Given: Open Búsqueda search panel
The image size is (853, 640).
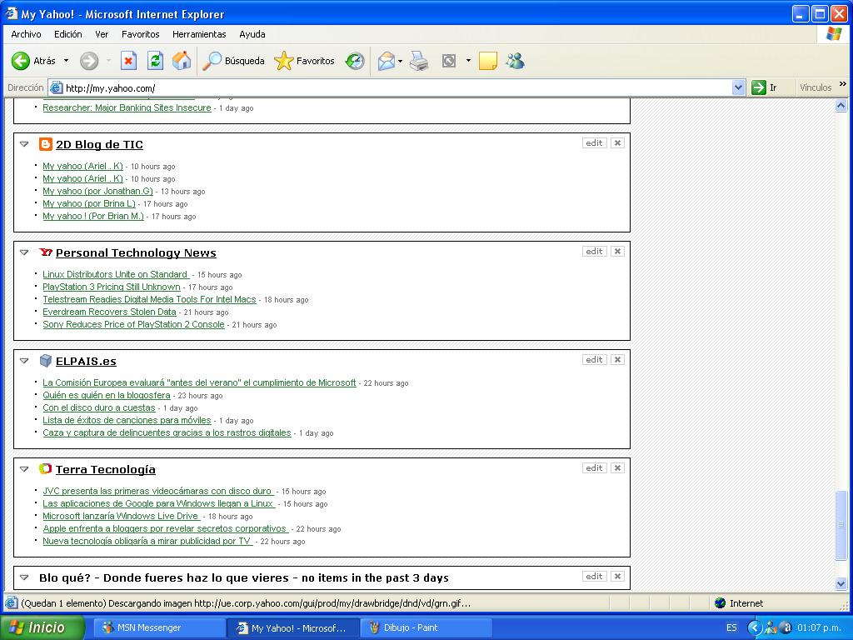Looking at the screenshot, I should pyautogui.click(x=233, y=61).
